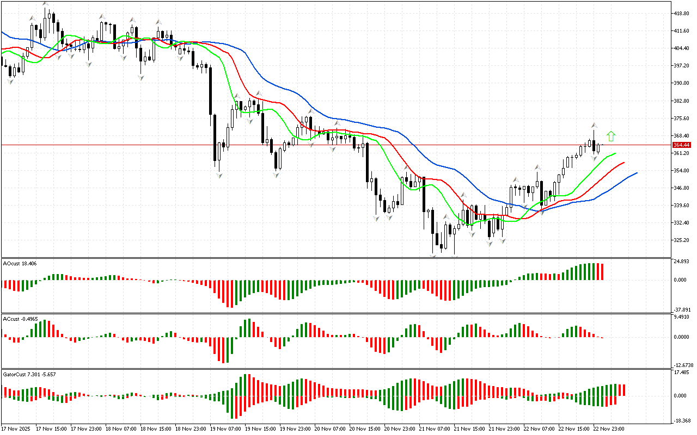Click the AOcust 18.406 indicator label
The width and height of the screenshot is (697, 435).
pos(20,263)
